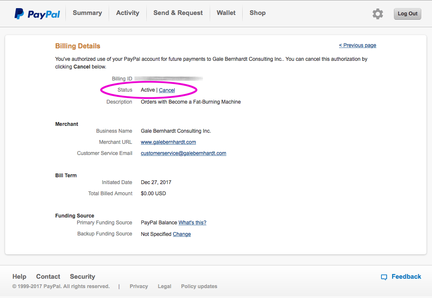
Task: Open Policy updates footer link
Action: pos(199,286)
